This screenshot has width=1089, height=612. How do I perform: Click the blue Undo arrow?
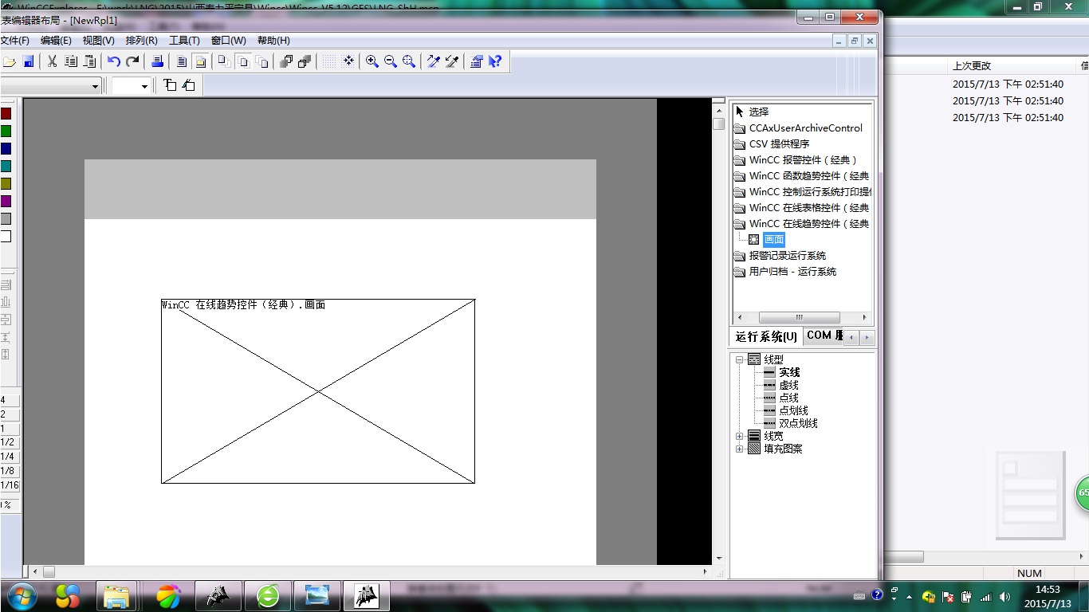click(x=114, y=61)
